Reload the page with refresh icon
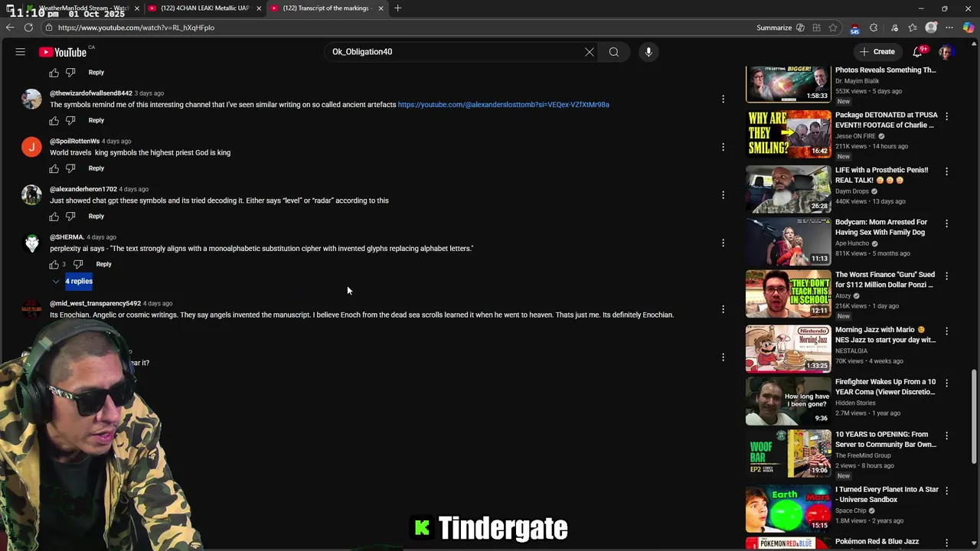This screenshot has height=551, width=980. click(x=28, y=28)
